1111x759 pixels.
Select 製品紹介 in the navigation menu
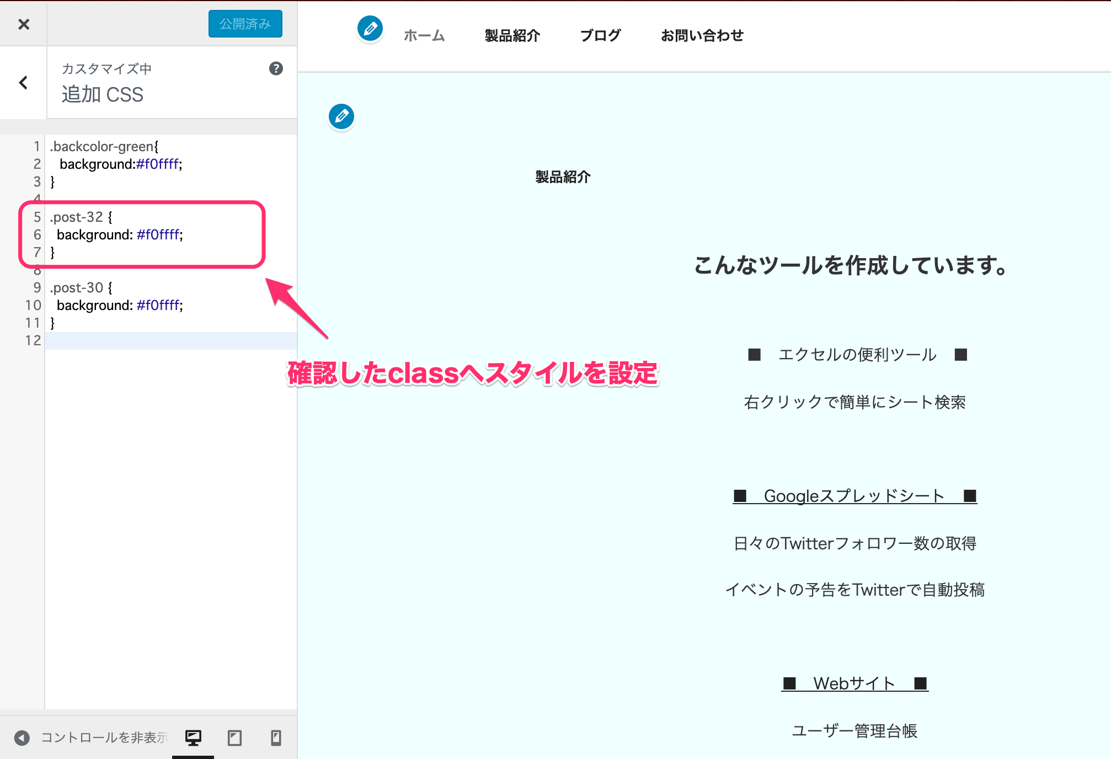[x=512, y=35]
